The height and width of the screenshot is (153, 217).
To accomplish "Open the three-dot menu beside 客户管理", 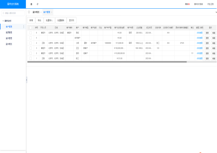I will 24,26.
